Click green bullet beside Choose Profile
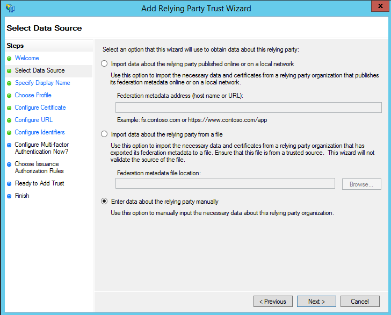 coord(9,96)
